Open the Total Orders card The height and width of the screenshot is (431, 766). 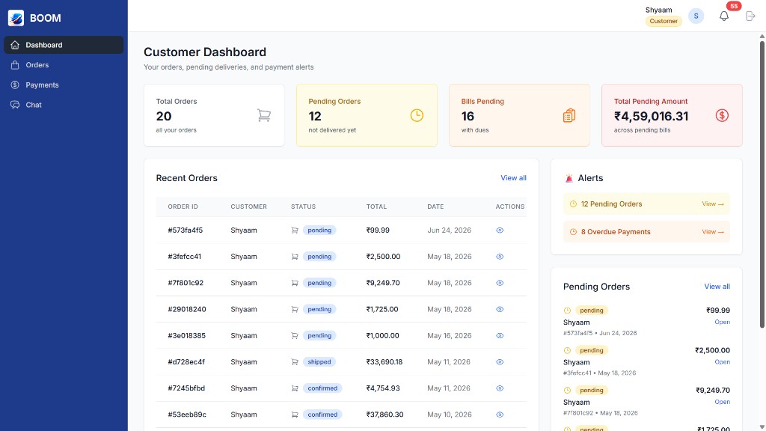click(x=214, y=115)
